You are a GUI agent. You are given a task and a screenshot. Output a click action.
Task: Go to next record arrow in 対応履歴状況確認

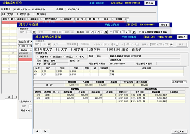[45, 131]
